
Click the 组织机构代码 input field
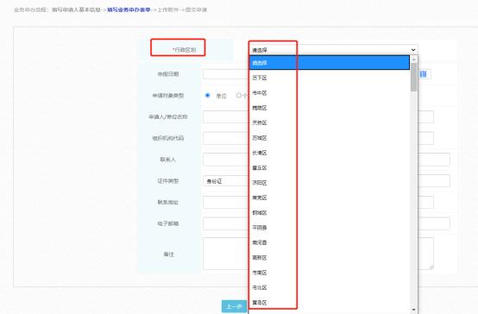pyautogui.click(x=226, y=138)
